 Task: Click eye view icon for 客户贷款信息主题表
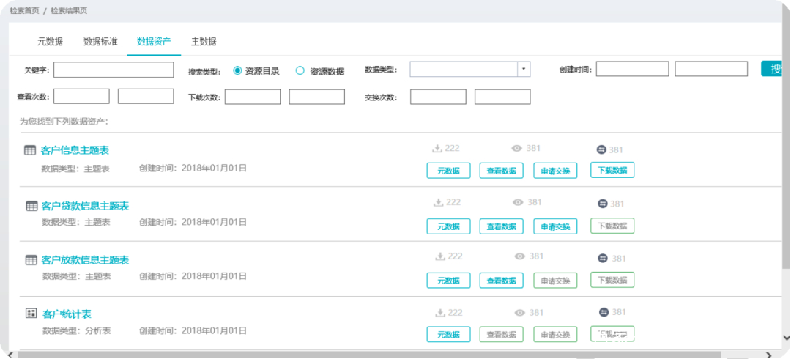pos(519,202)
